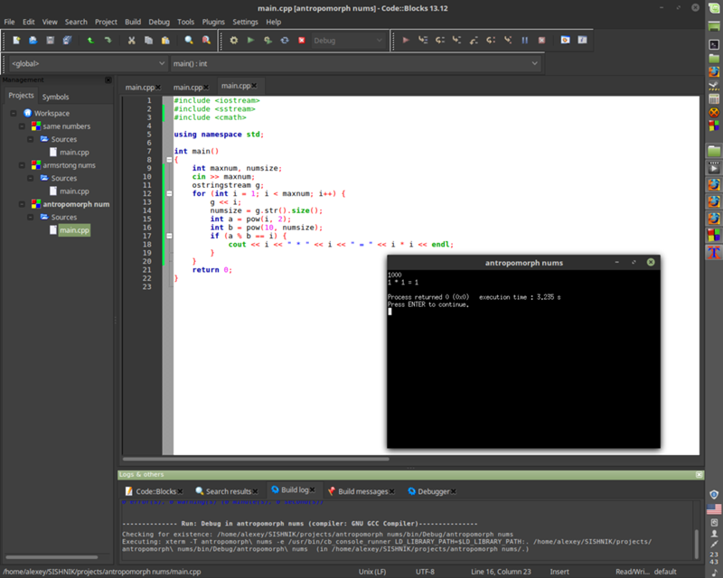
Task: Redo the edit using toolbar arrow
Action: [108, 41]
